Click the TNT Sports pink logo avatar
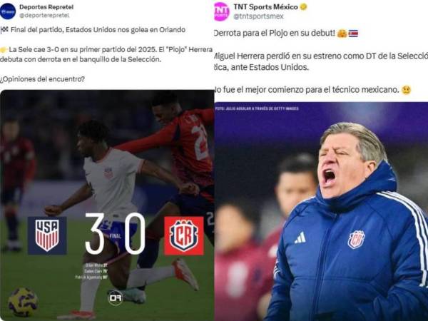This screenshot has height=321, width=428. pyautogui.click(x=221, y=11)
